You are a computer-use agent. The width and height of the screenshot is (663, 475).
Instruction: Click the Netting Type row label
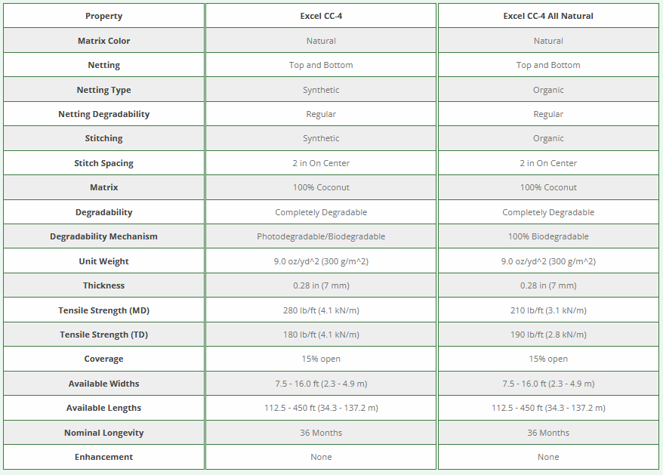click(x=103, y=90)
